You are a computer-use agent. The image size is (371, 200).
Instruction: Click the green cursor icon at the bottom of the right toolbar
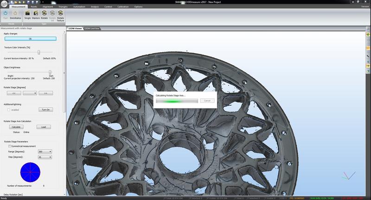[x=368, y=71]
